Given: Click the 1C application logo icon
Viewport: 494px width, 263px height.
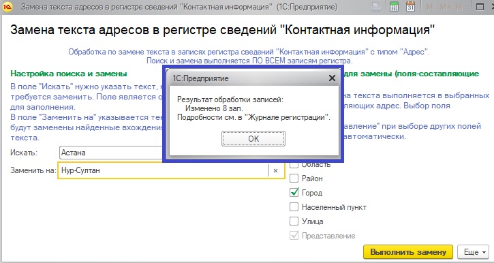Looking at the screenshot, I should 7,7.
